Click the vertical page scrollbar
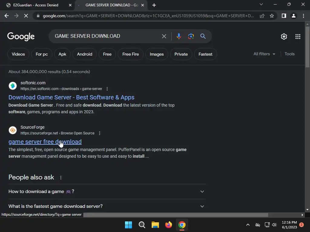The height and width of the screenshot is (232, 310). 307,47
